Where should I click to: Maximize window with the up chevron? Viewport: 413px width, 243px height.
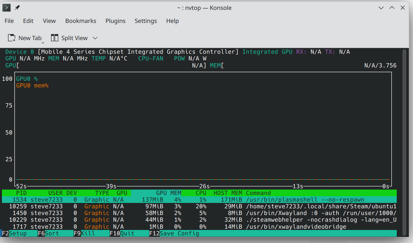[x=392, y=8]
